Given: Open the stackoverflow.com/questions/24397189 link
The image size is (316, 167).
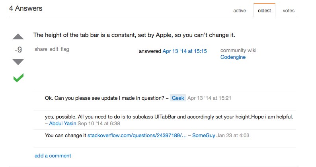Looking at the screenshot, I should [137, 135].
